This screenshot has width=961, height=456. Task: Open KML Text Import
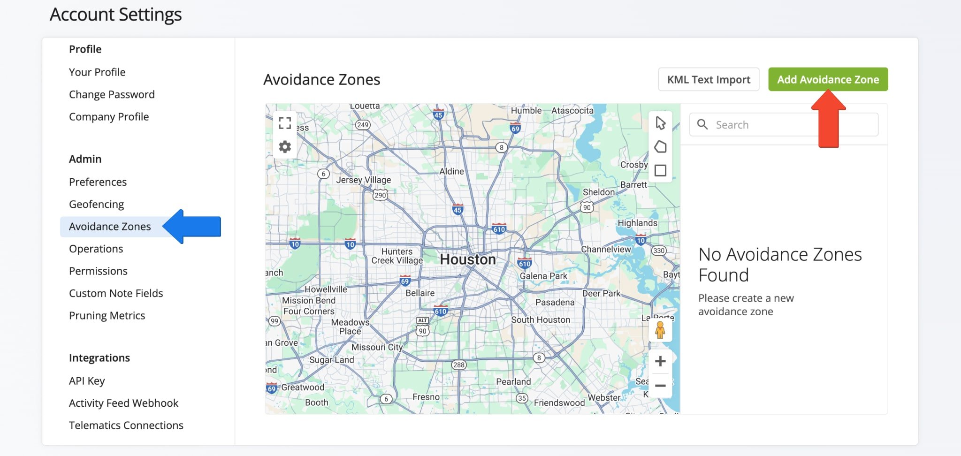[x=709, y=79]
